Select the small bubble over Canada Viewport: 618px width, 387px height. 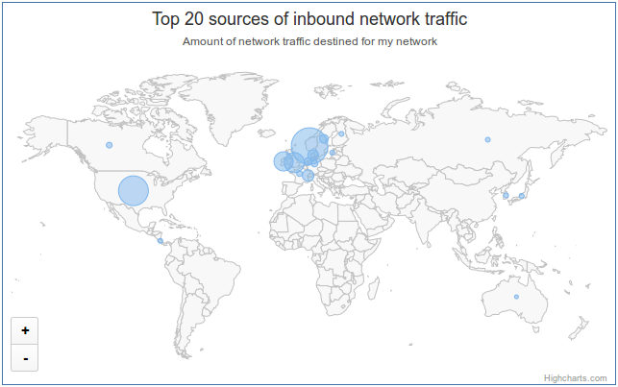[x=110, y=145]
